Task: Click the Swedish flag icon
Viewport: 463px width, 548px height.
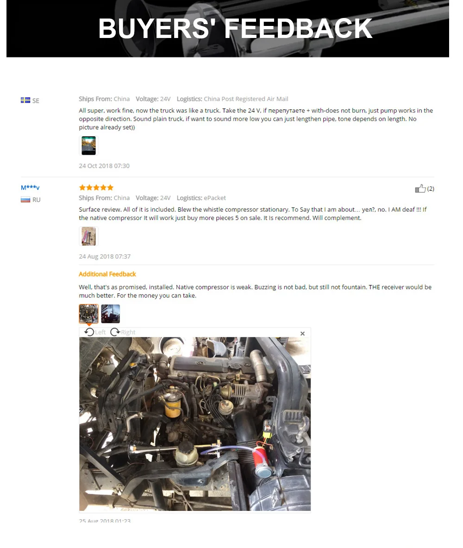Action: [x=25, y=101]
